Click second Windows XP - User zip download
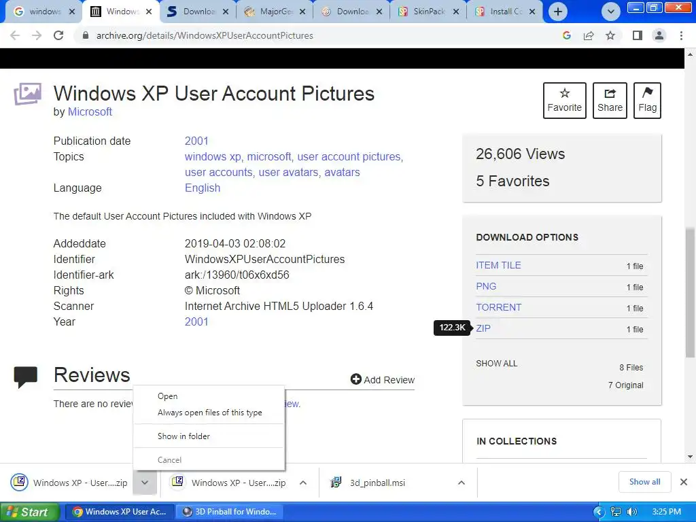The width and height of the screenshot is (696, 522). point(229,483)
